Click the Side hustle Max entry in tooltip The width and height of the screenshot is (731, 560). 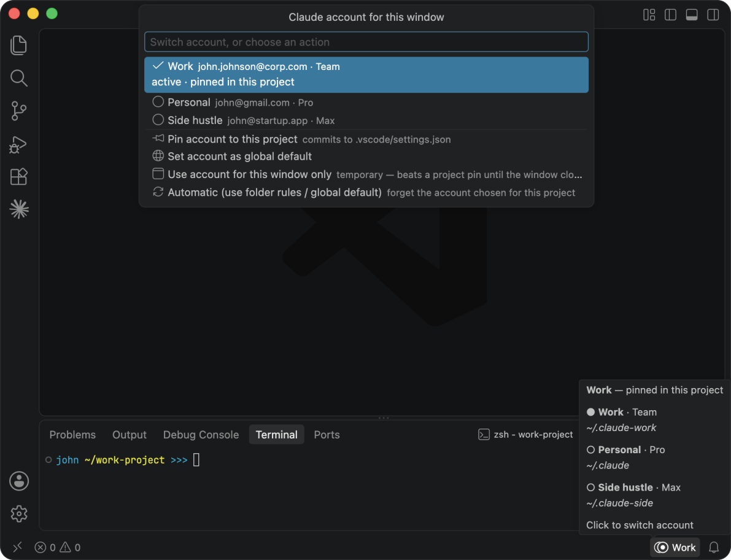coord(633,488)
